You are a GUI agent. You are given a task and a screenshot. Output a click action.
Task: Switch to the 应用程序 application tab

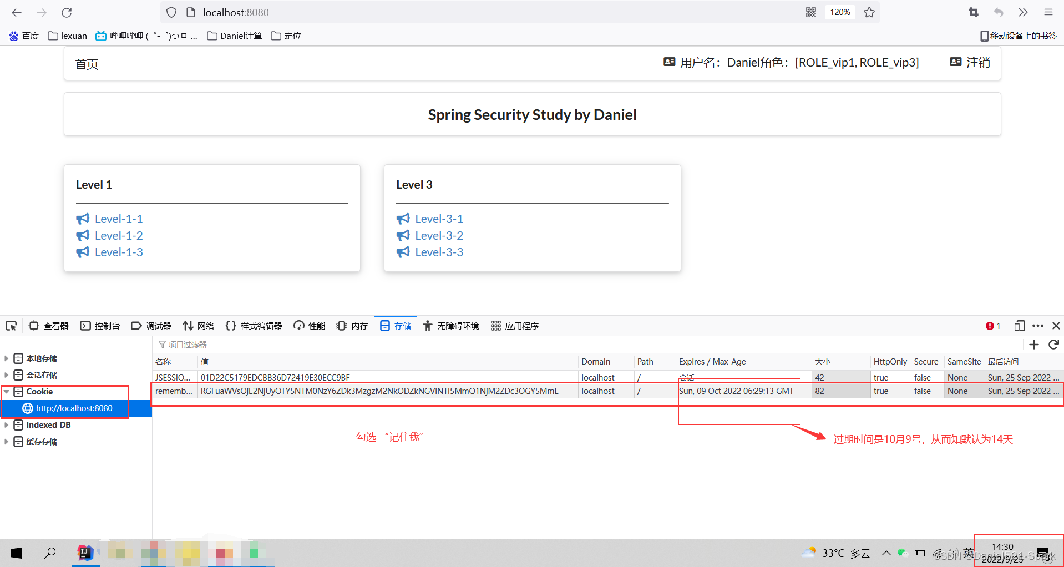pyautogui.click(x=514, y=326)
